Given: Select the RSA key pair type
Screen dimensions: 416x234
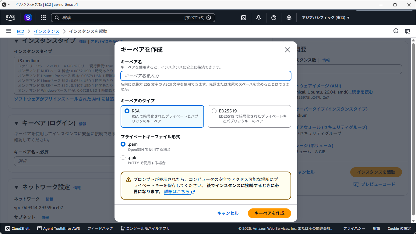Looking at the screenshot, I should (162, 116).
